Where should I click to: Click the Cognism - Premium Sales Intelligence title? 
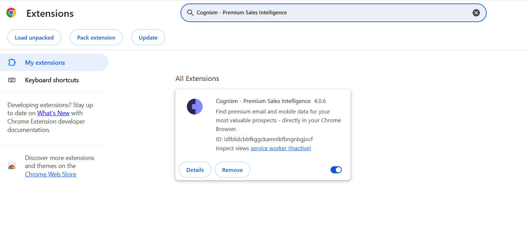tap(263, 101)
